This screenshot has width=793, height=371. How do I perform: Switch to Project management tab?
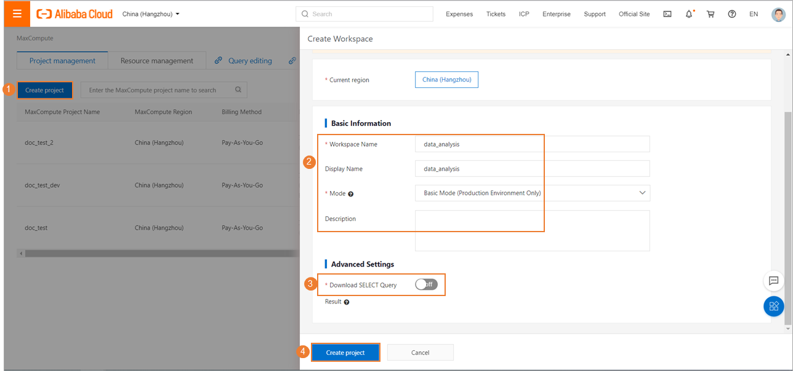pos(62,60)
